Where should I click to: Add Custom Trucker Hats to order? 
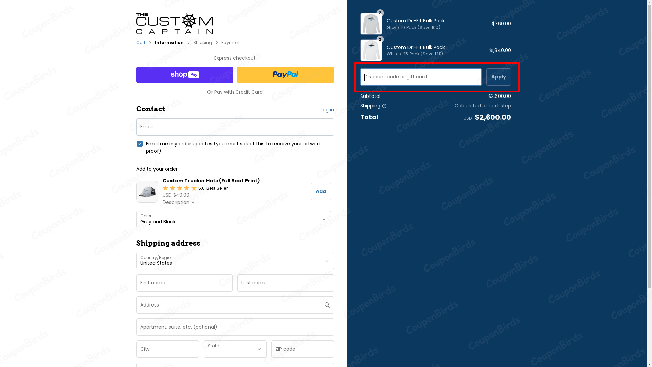point(321,191)
